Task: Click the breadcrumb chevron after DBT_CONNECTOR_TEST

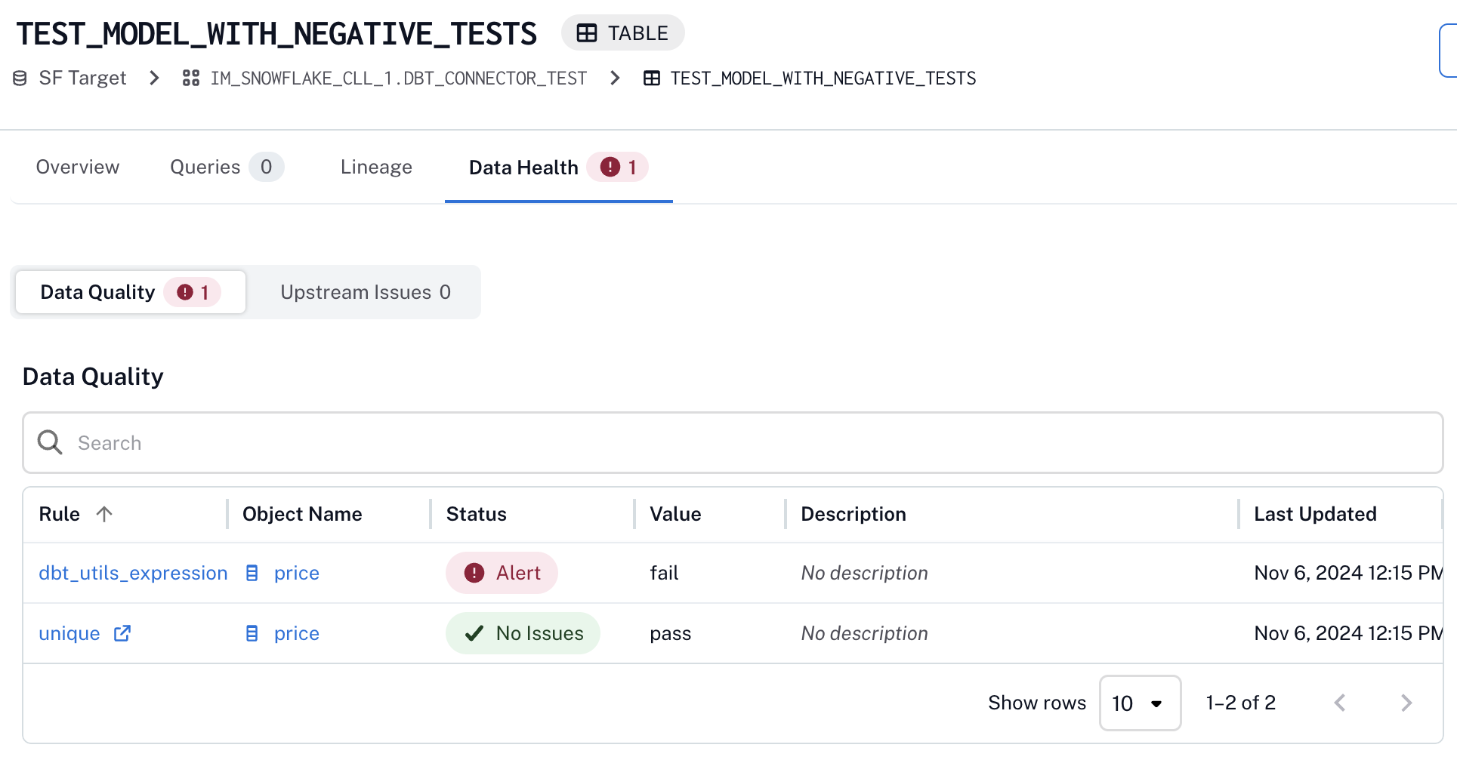Action: [615, 78]
